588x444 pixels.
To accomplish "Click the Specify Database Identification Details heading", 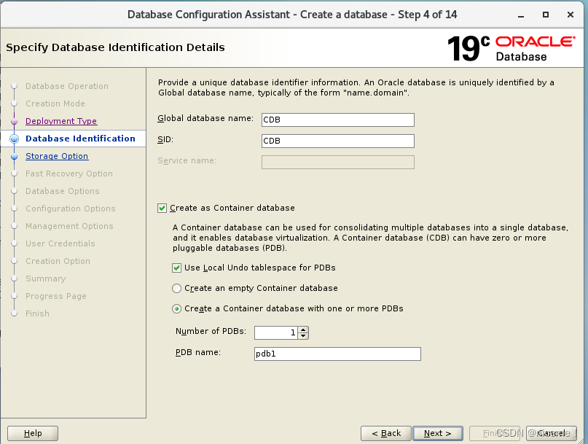I will click(116, 47).
